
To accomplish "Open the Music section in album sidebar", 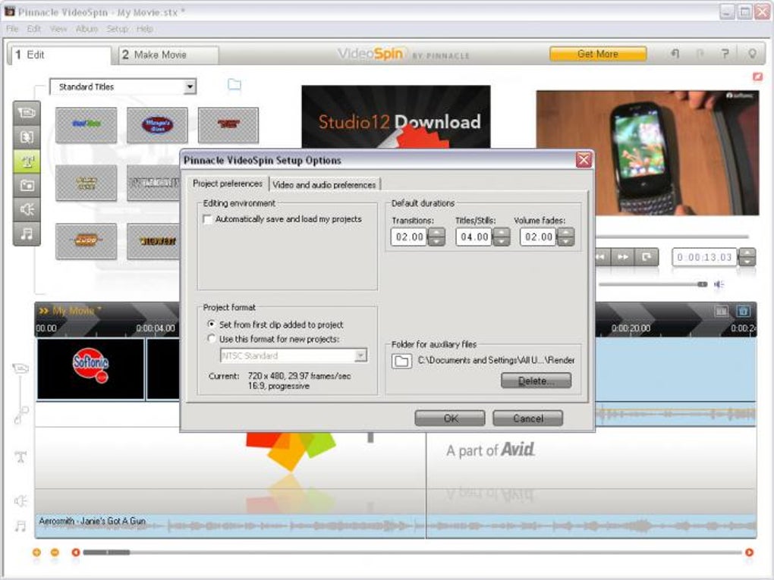I will 27,234.
